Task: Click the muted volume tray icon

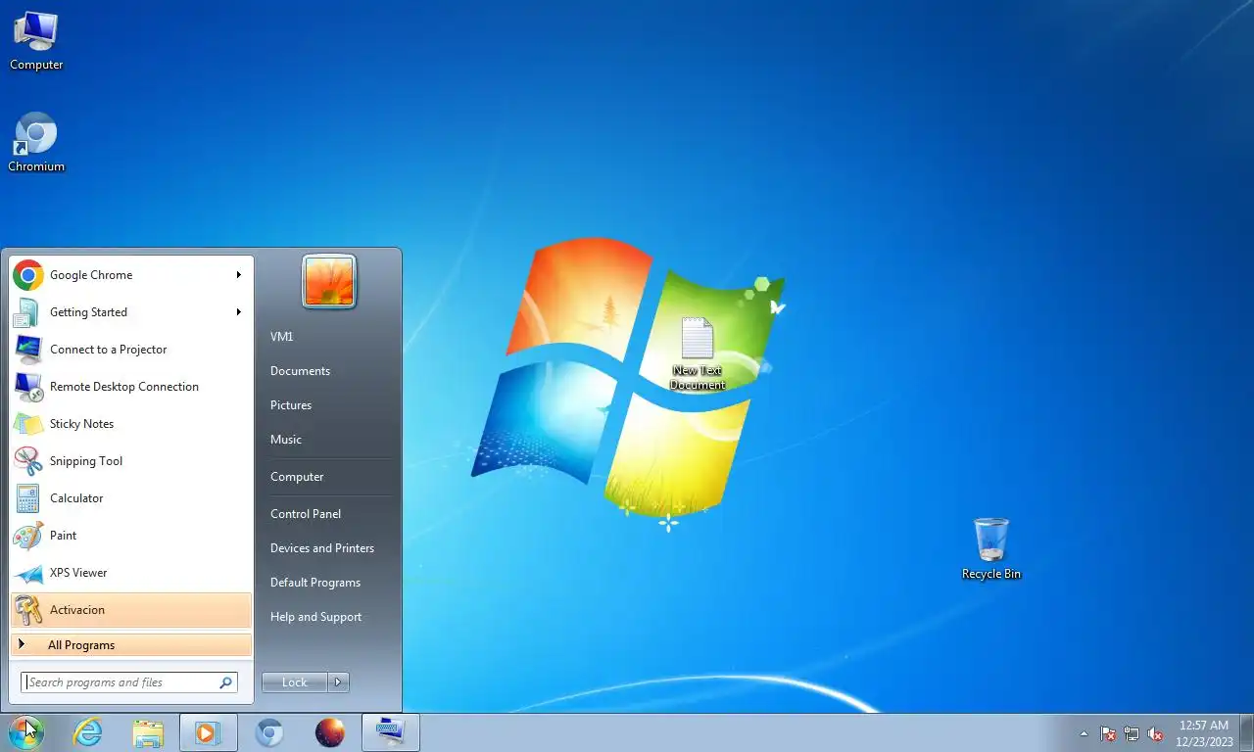Action: [x=1155, y=733]
